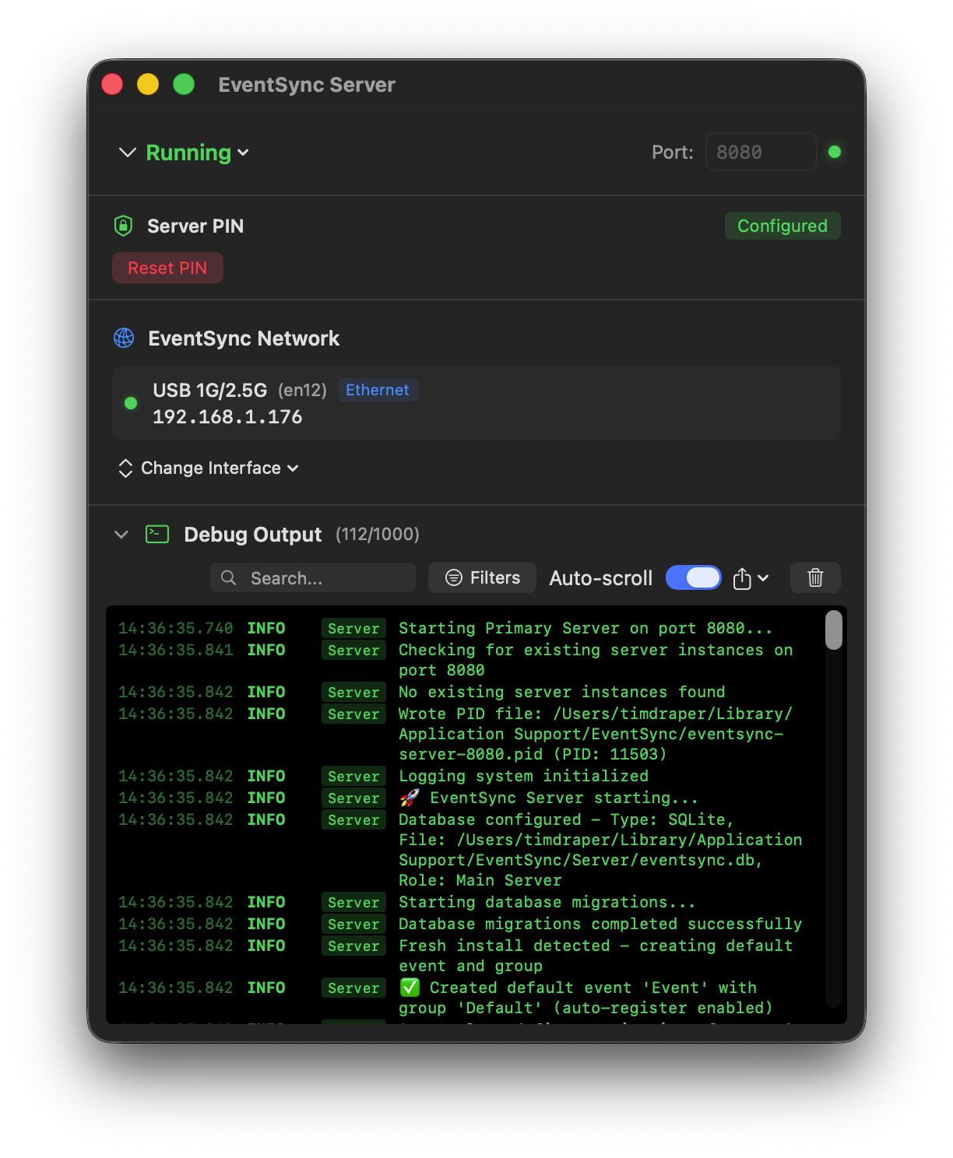Select log line 'Logging system initialized'

[x=523, y=776]
